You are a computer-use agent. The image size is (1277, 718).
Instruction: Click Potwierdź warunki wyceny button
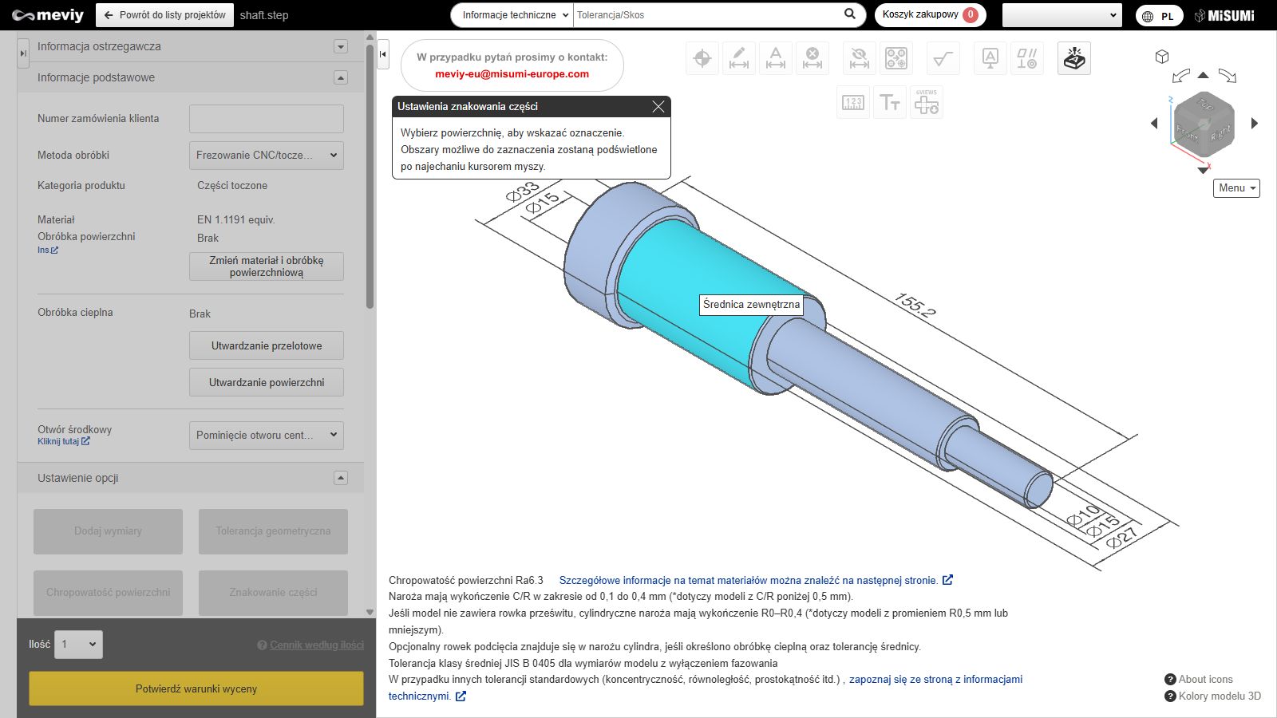coord(196,688)
